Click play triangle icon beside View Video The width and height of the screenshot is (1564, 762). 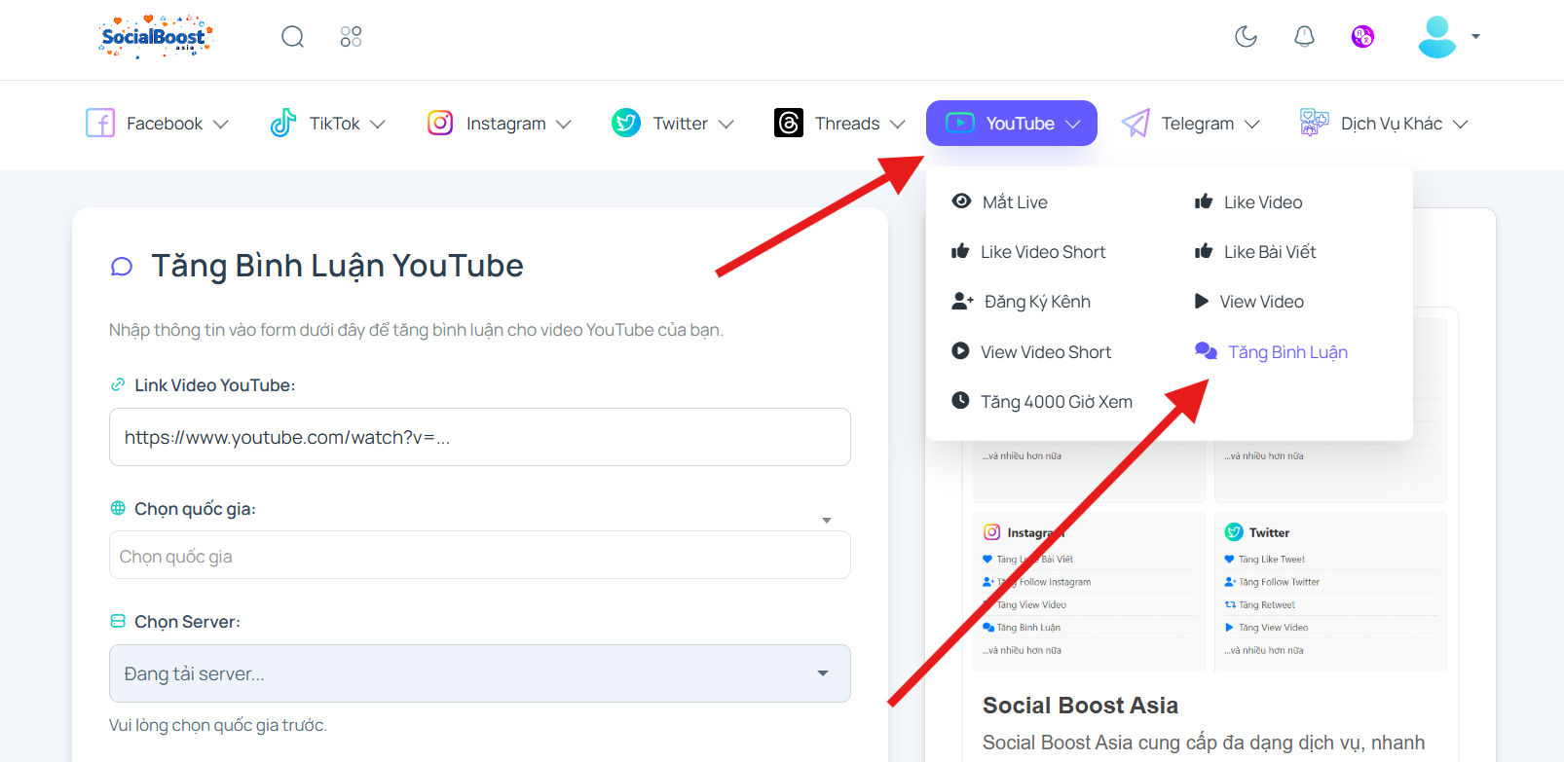coord(1202,301)
